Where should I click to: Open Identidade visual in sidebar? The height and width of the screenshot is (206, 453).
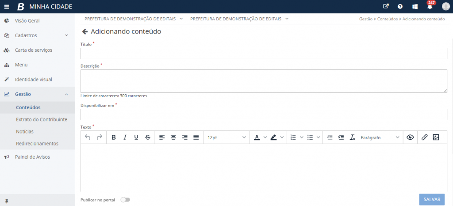coord(37,79)
